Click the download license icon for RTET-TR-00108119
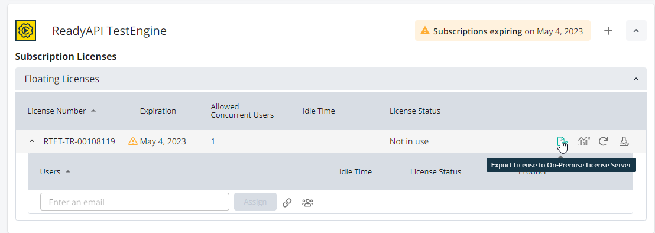Viewport: 655px width, 233px height. [624, 141]
